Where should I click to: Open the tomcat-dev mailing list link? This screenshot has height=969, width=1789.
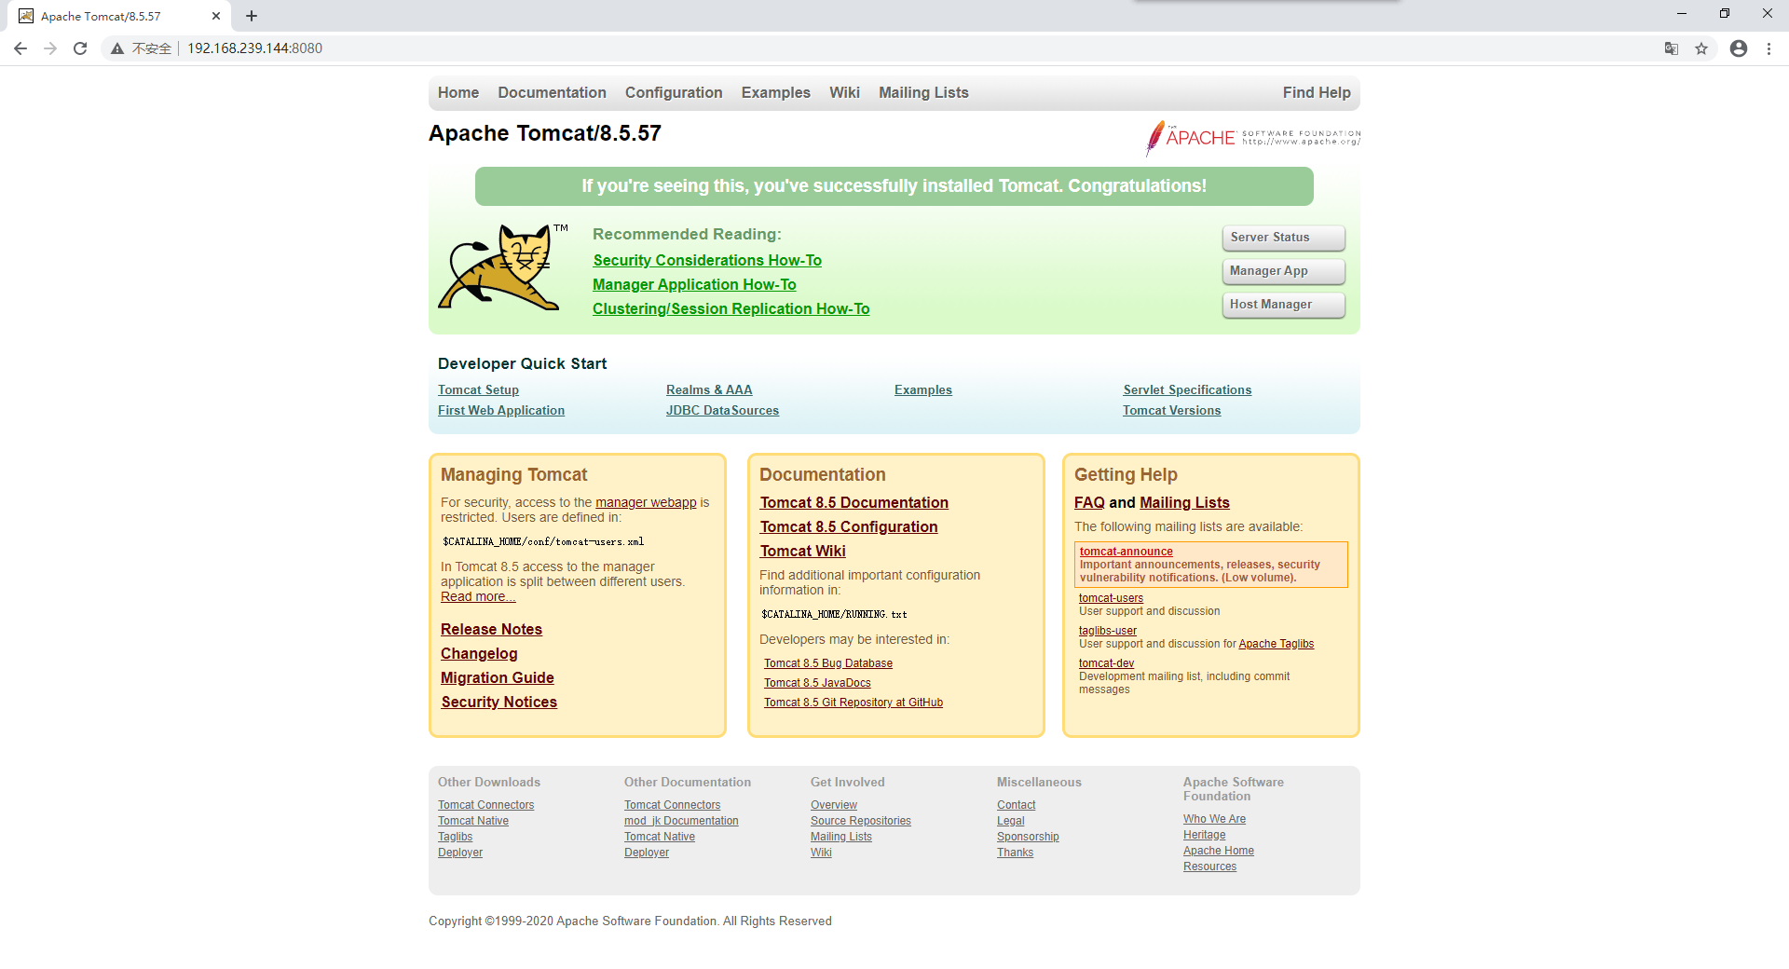(1106, 664)
